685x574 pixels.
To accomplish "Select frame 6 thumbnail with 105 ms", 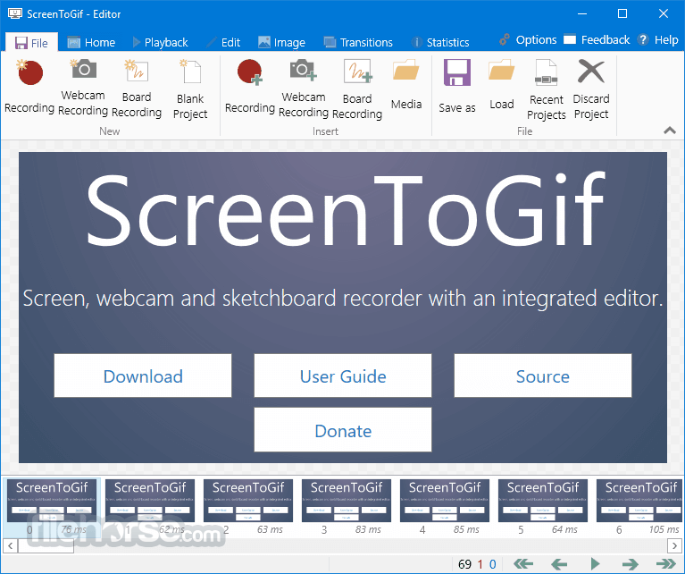I will pyautogui.click(x=640, y=508).
